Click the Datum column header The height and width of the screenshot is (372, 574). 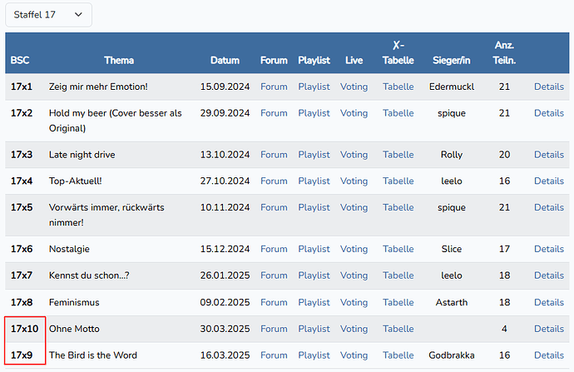point(225,61)
